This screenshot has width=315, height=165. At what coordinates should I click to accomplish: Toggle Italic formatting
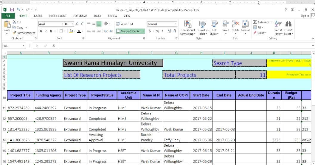[46, 31]
